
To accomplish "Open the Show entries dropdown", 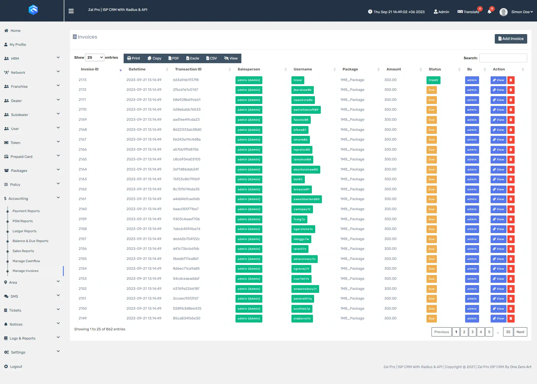I will [95, 58].
